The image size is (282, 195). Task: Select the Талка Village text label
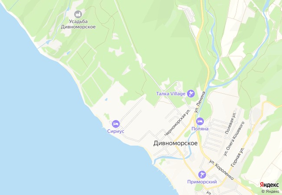coord(171,94)
